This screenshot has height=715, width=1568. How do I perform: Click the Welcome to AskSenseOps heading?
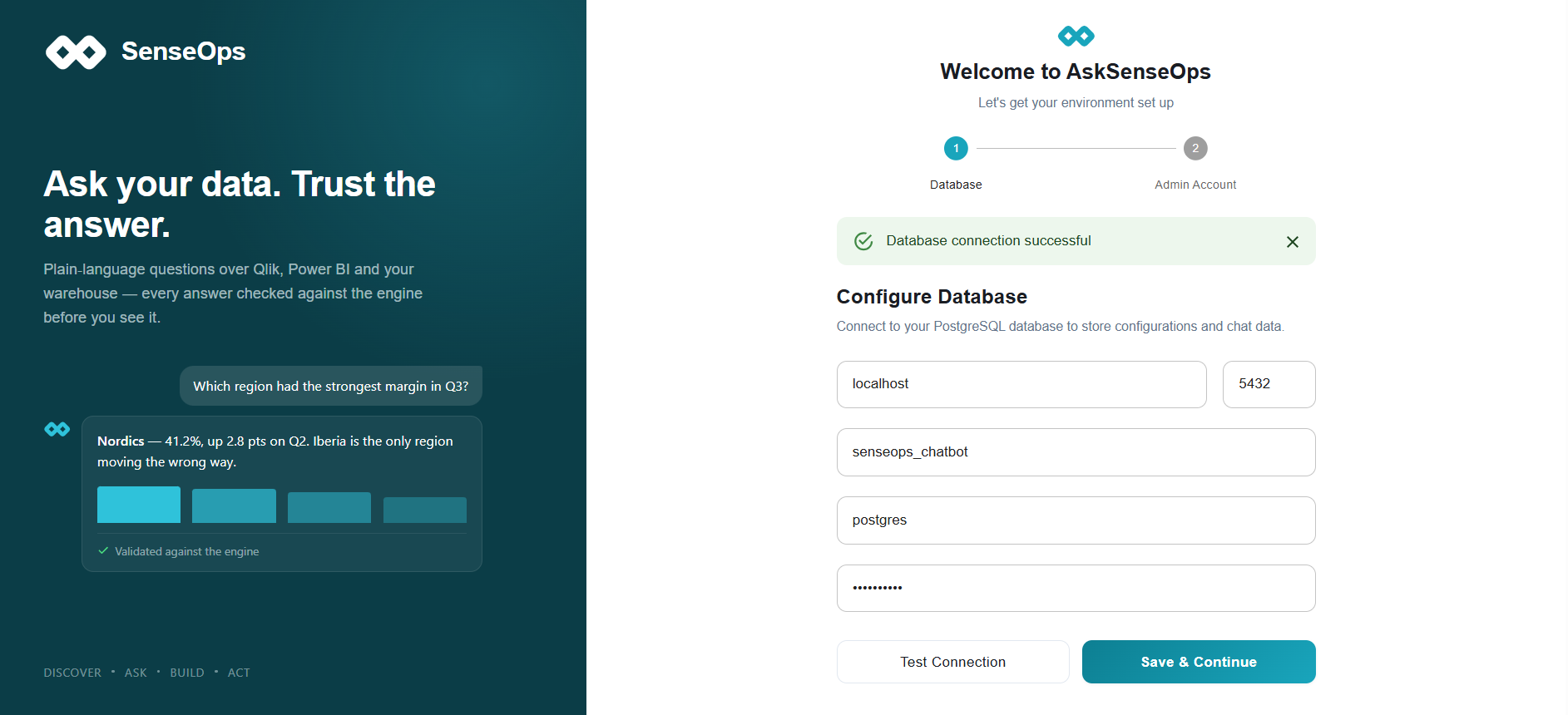[x=1076, y=71]
